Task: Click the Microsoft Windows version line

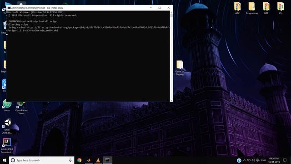Action: coord(35,12)
